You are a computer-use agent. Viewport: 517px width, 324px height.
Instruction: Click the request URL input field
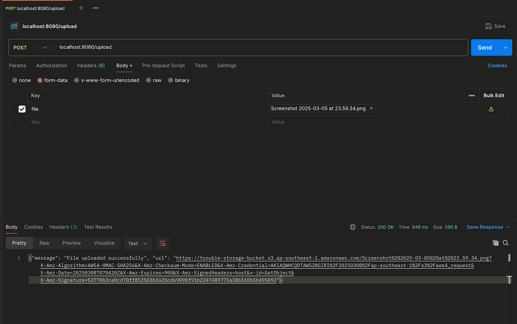261,47
